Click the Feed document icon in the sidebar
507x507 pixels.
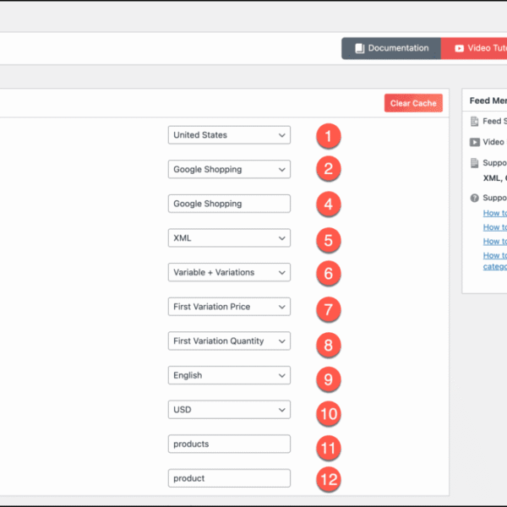coord(474,122)
